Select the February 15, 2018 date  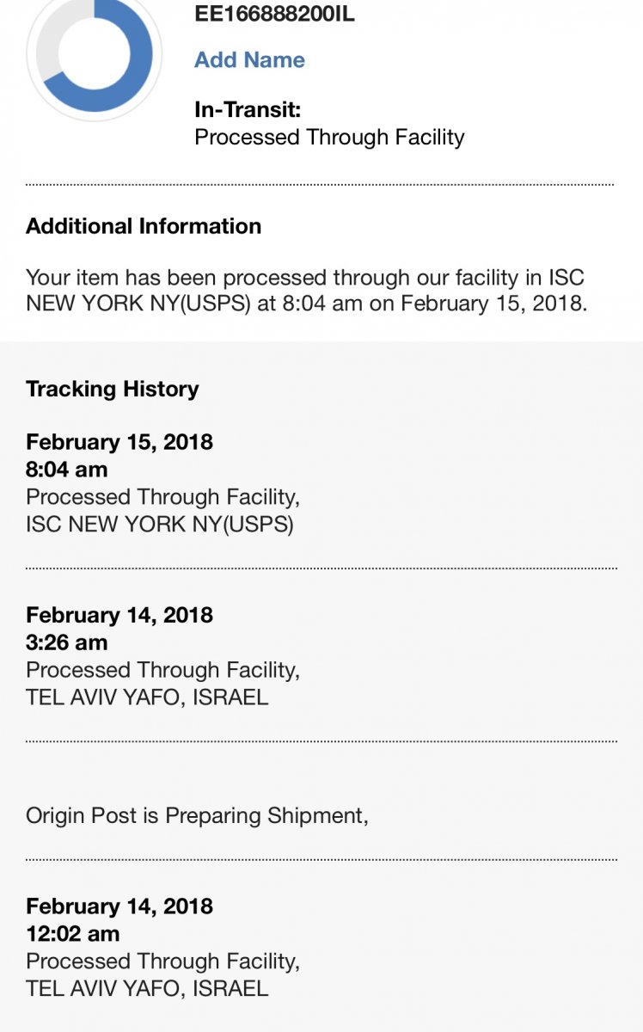point(119,442)
